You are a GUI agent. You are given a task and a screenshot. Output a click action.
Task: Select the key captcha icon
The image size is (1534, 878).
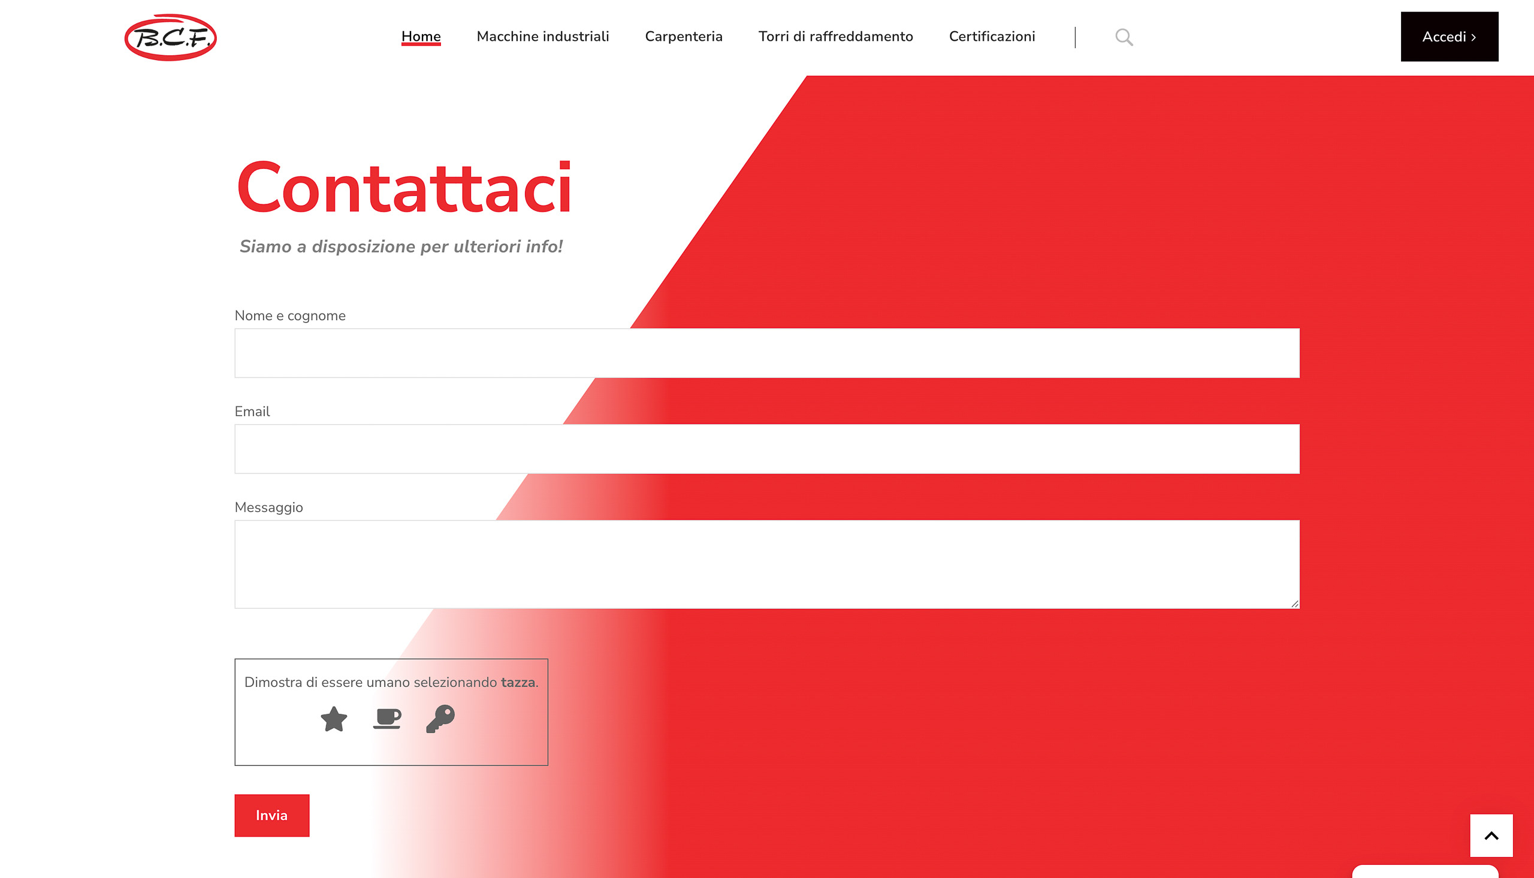coord(440,718)
